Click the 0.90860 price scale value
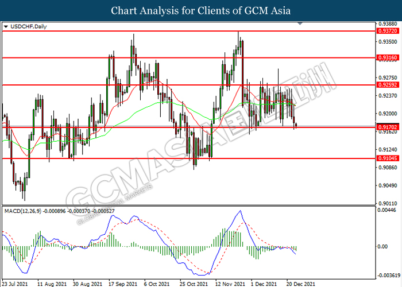Viewport: 402px width, 287px height. point(388,168)
